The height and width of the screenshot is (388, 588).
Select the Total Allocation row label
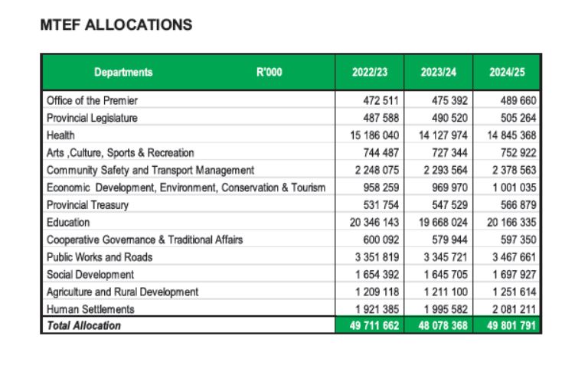click(83, 325)
